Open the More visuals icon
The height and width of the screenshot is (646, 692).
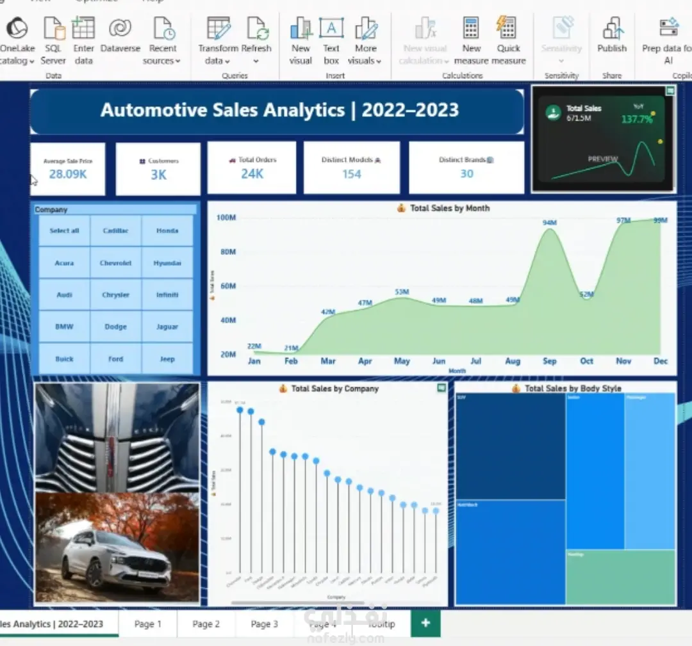(x=366, y=28)
